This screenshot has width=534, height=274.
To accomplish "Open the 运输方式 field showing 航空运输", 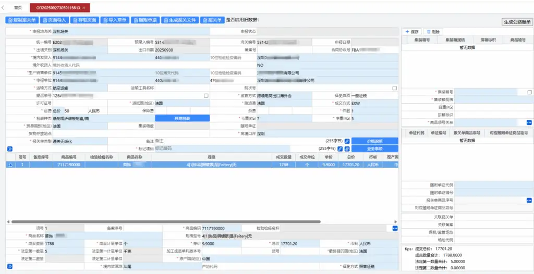I will (80, 88).
